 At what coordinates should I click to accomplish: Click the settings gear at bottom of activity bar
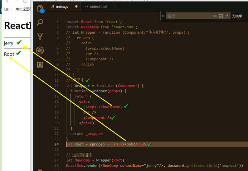40,169
